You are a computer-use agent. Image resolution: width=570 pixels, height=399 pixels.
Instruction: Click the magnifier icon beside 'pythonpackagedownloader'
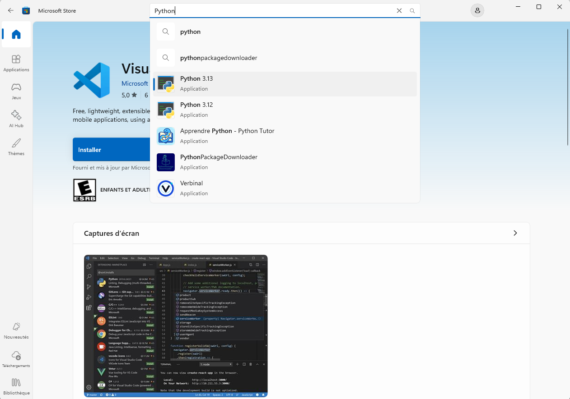coord(166,58)
